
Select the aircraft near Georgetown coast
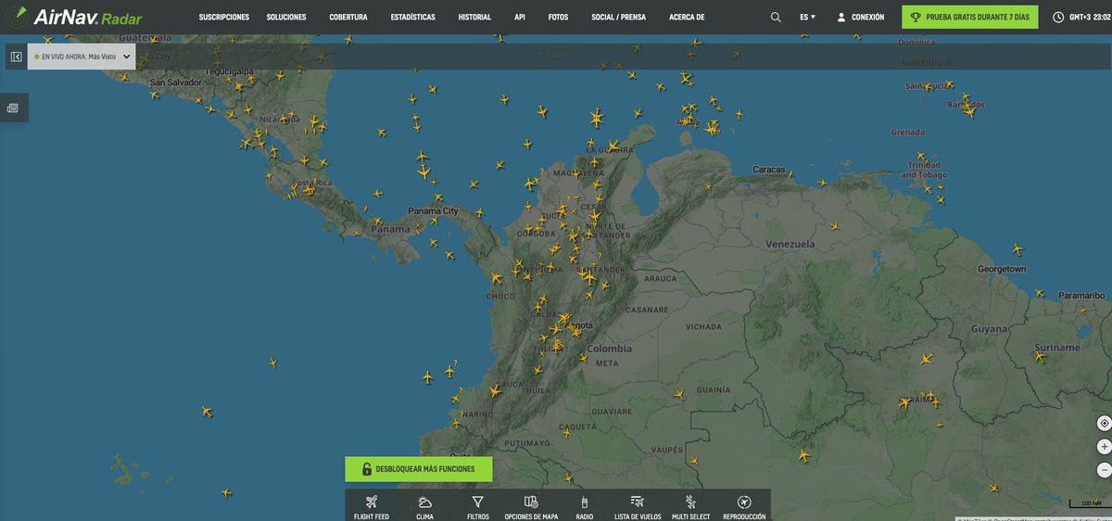[x=1017, y=248]
